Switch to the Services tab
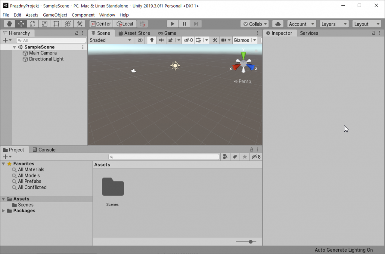Screen dimensions: 385x254 (x=309, y=33)
